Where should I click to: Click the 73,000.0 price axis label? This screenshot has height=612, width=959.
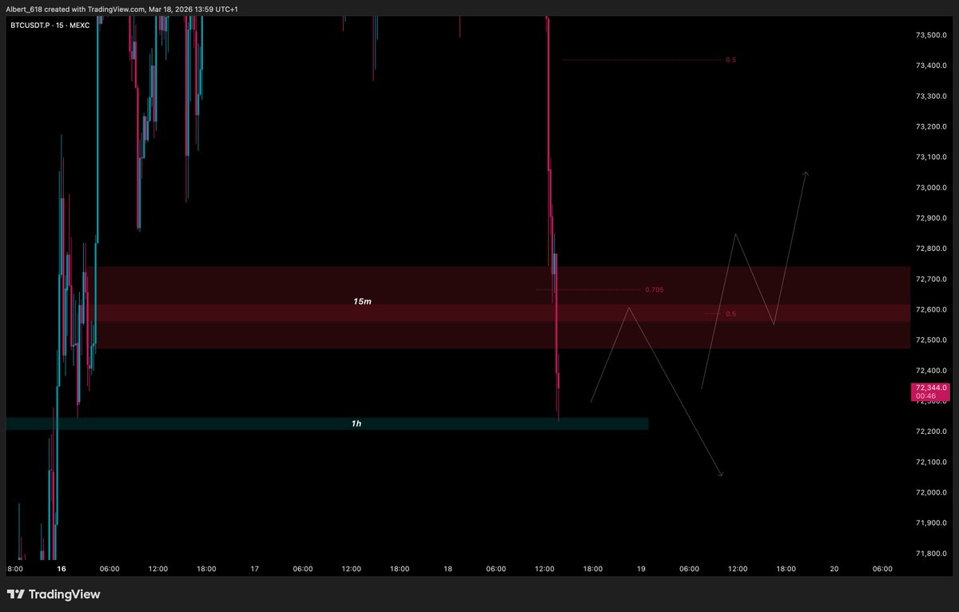tap(931, 188)
